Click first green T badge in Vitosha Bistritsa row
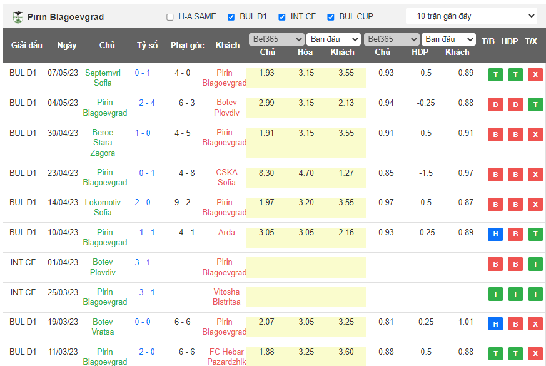The height and width of the screenshot is (366, 546). [x=495, y=294]
